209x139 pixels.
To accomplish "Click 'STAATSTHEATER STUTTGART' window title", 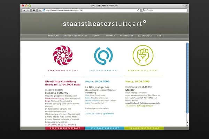I will pyautogui.click(x=104, y=6).
